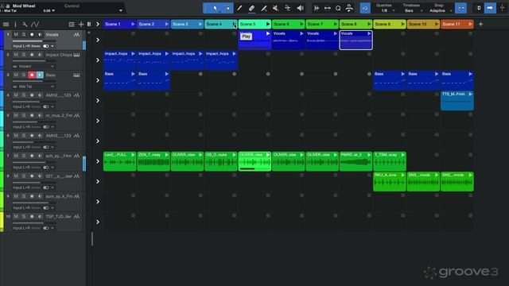The image size is (509, 286).
Task: Open the track wrench options icon
Action: coord(25,25)
